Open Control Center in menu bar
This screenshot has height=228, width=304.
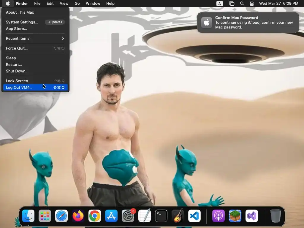click(x=252, y=4)
